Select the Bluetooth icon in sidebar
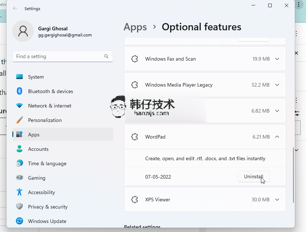This screenshot has height=232, width=306. pos(19,91)
